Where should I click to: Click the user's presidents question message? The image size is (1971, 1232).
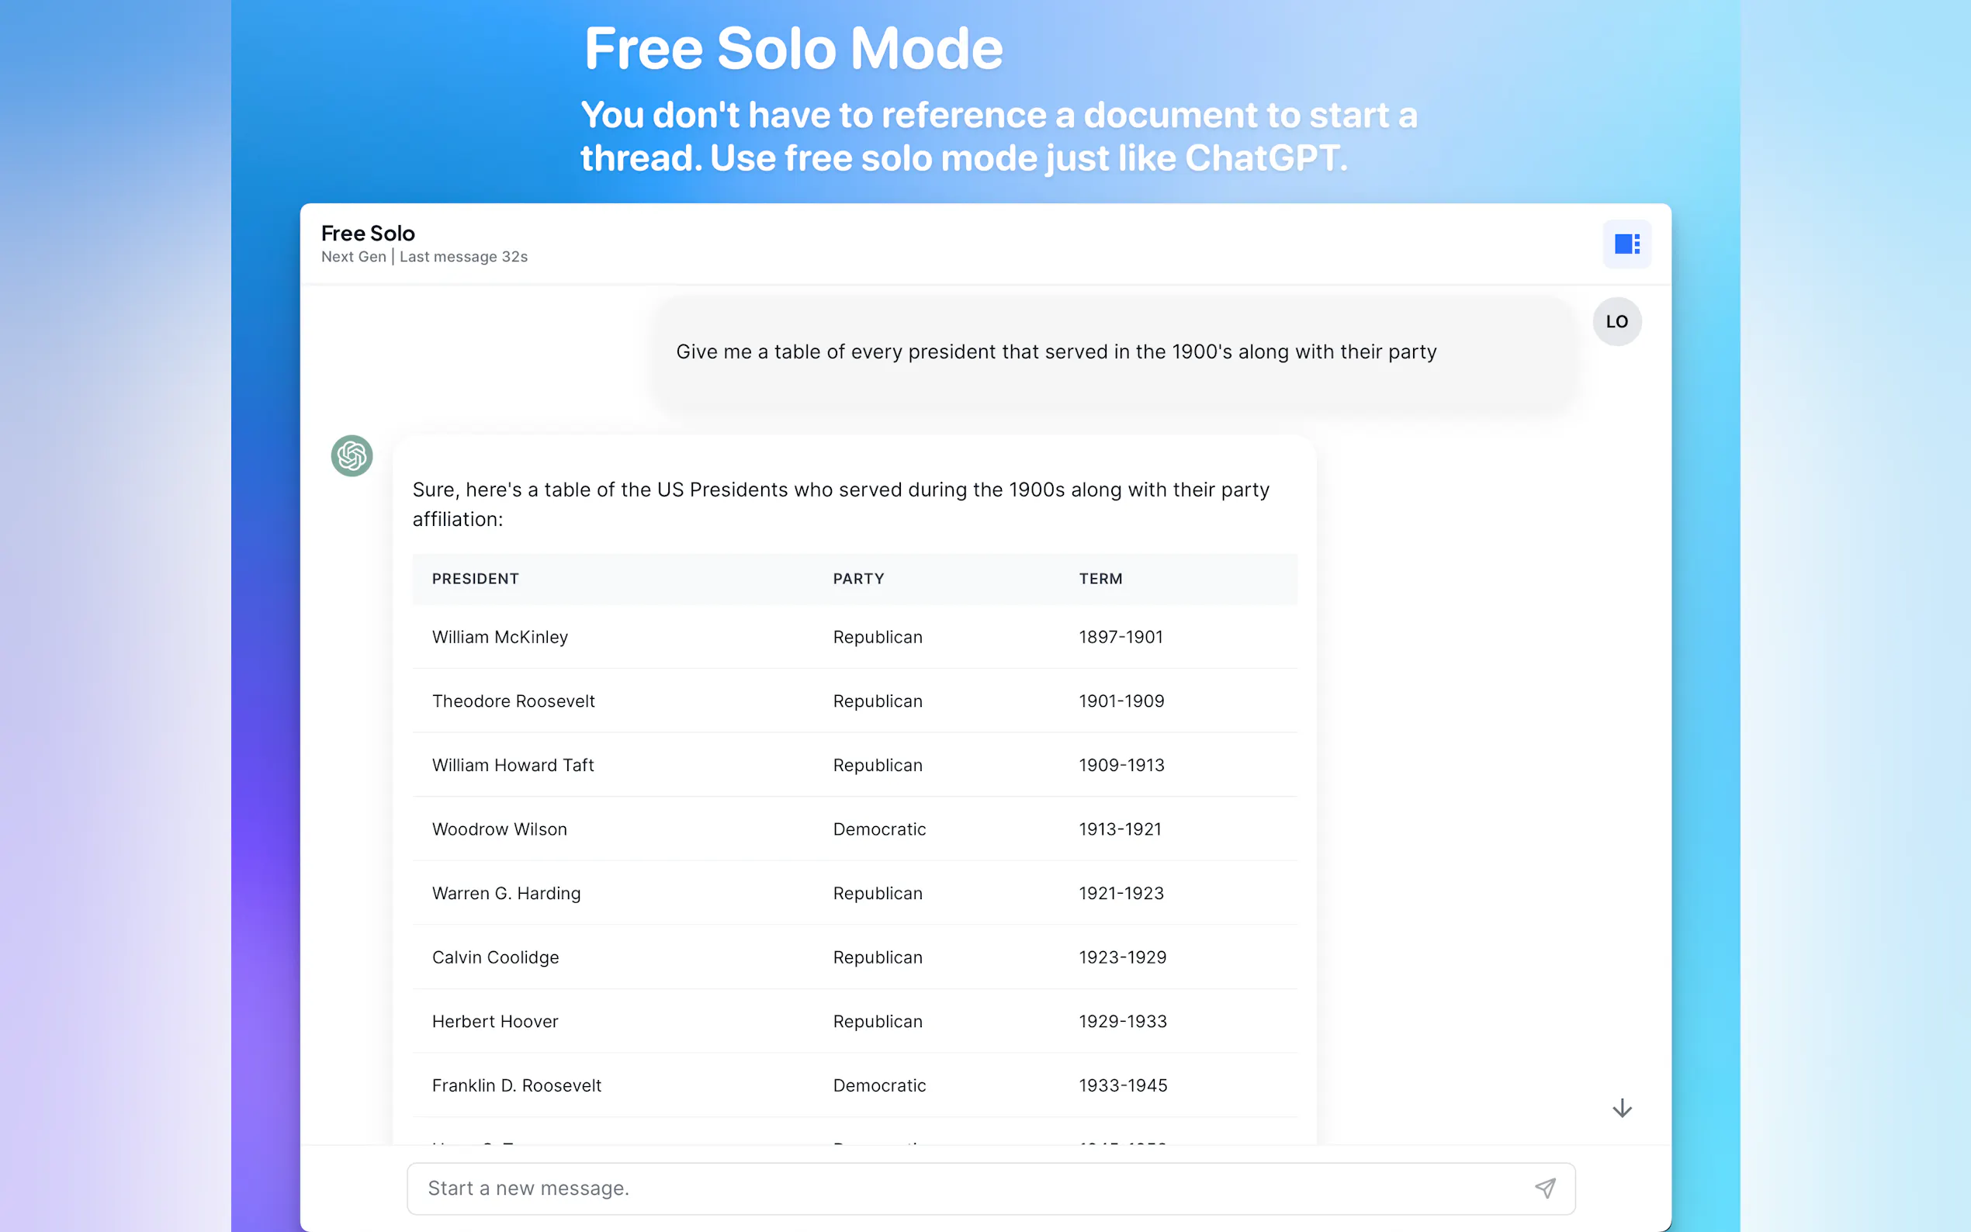1056,352
